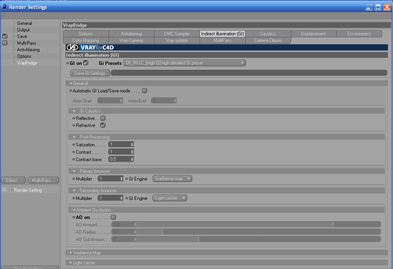Open the Vray system tab
This screenshot has width=393, height=269.
[177, 40]
